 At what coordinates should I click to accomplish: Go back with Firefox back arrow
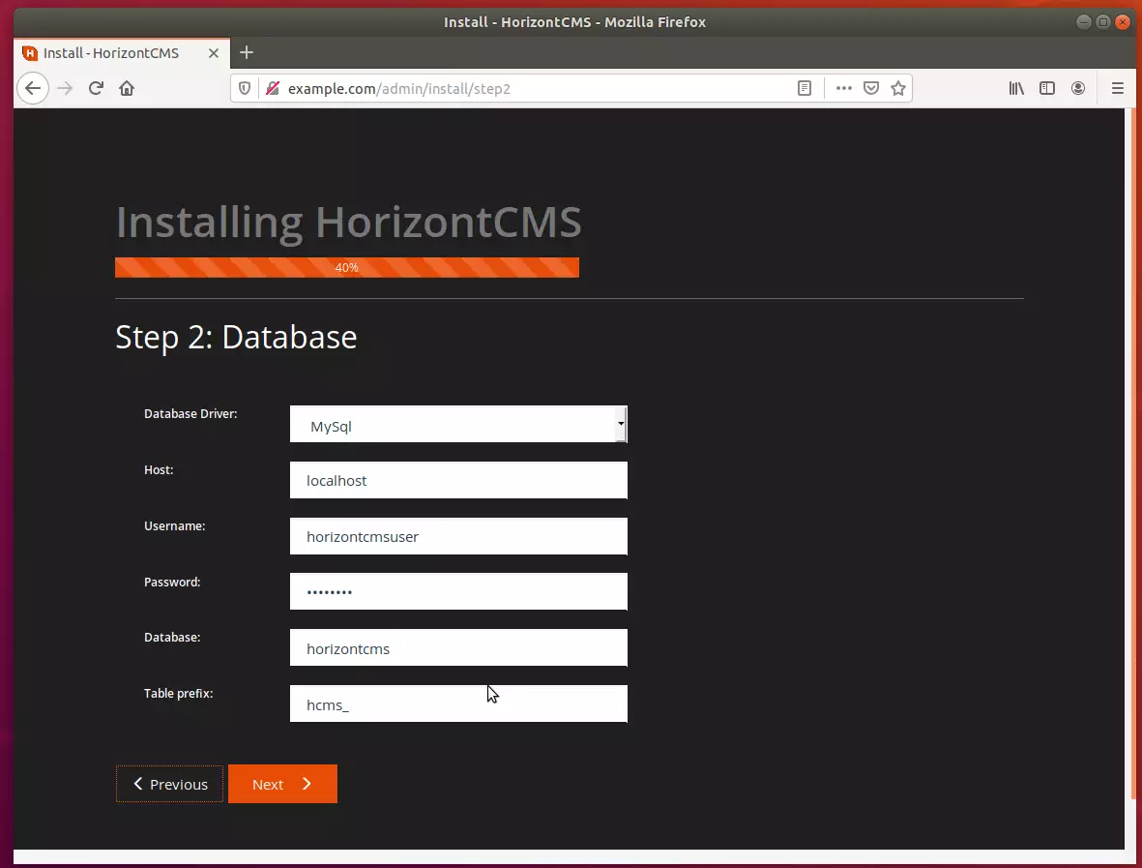coord(33,89)
